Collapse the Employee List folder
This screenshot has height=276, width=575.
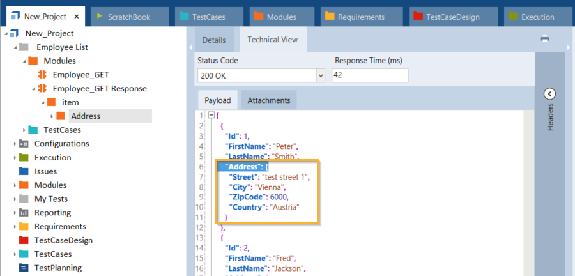click(x=15, y=47)
